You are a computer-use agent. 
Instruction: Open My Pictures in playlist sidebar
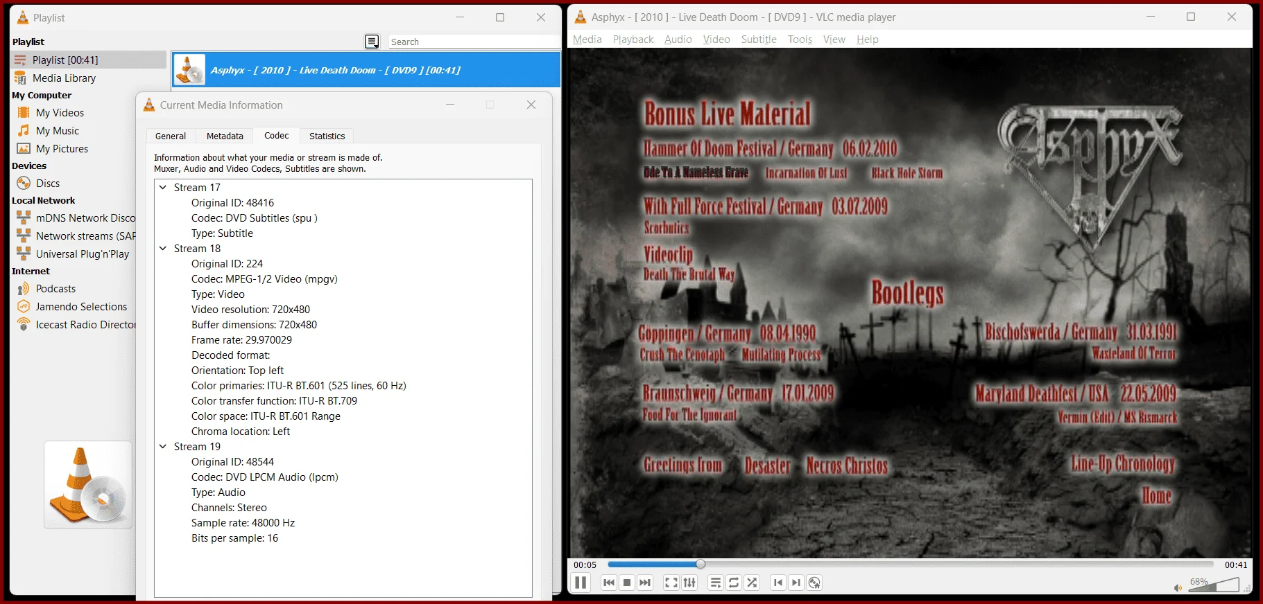62,149
